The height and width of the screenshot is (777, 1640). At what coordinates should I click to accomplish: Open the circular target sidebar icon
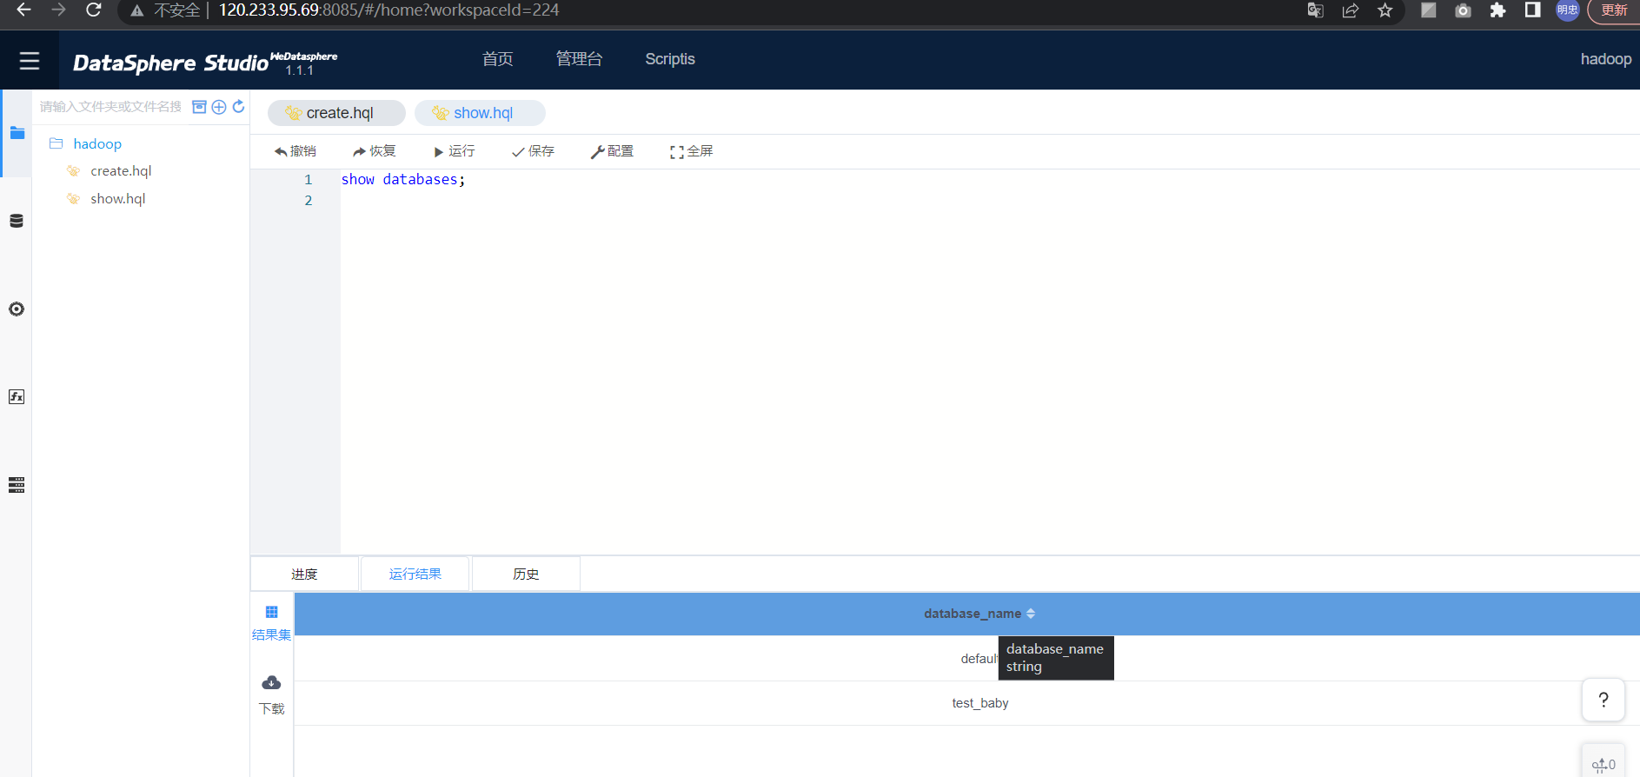click(17, 309)
